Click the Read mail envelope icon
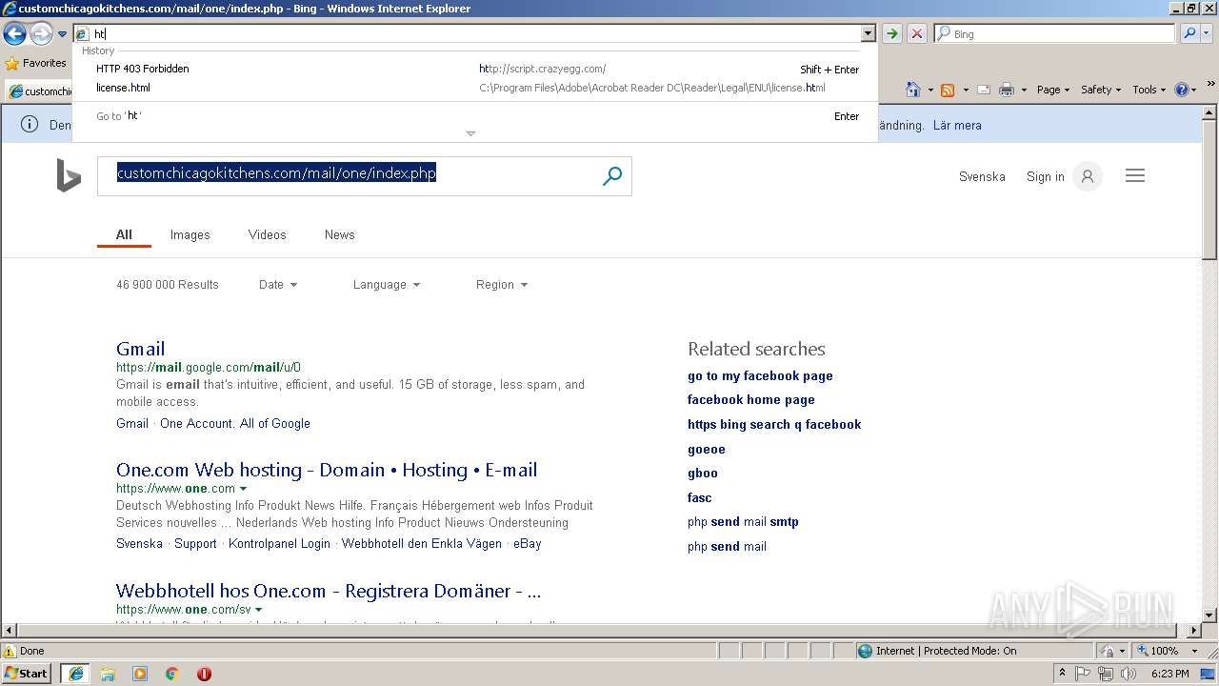Image resolution: width=1219 pixels, height=686 pixels. [984, 90]
